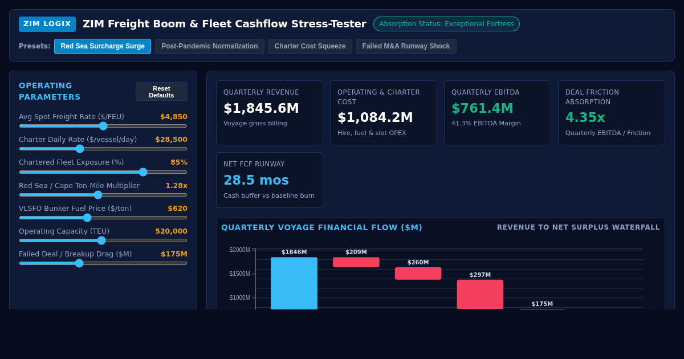This screenshot has width=684, height=359.
Task: Adjust the VLSFO Bunker Fuel Price slider
Action: pos(103,218)
